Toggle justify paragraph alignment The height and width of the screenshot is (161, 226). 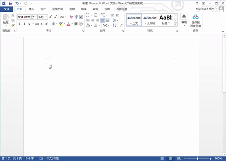pos(103,20)
